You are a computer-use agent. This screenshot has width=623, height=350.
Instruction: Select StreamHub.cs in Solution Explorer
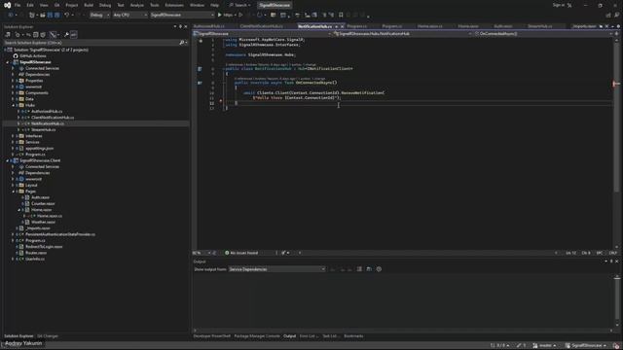click(43, 129)
